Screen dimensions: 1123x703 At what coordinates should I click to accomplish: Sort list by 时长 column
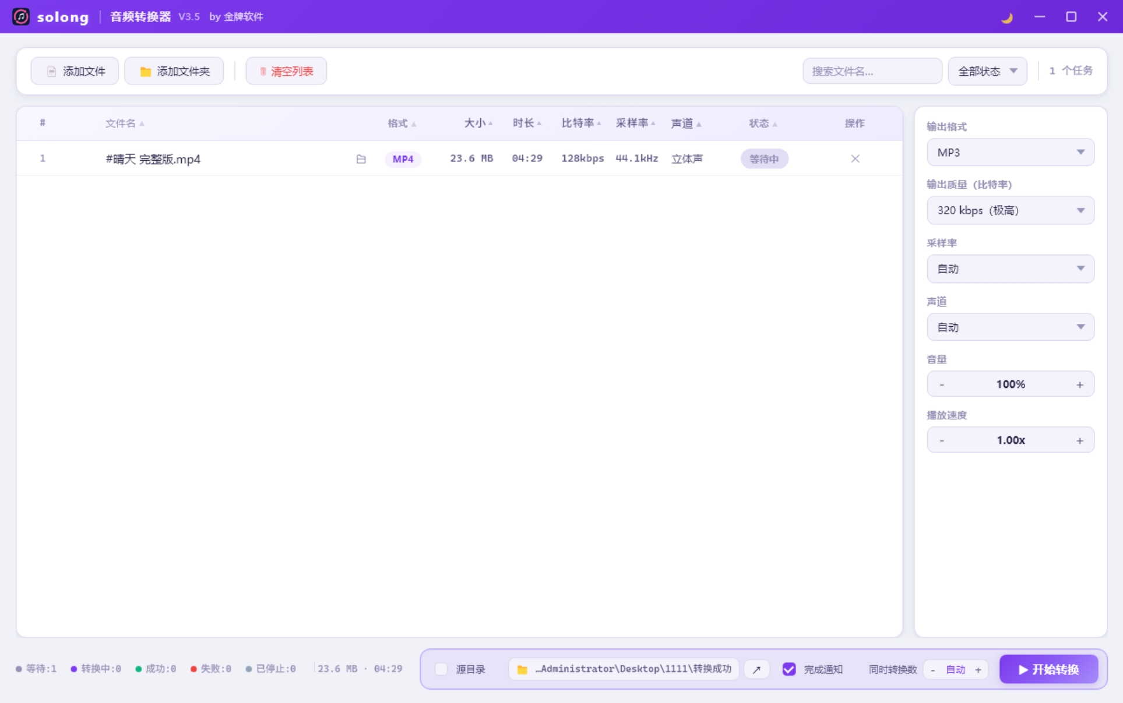click(527, 123)
